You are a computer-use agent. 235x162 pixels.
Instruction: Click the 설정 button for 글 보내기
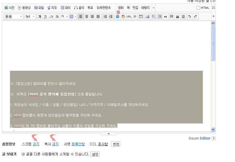click(95, 154)
